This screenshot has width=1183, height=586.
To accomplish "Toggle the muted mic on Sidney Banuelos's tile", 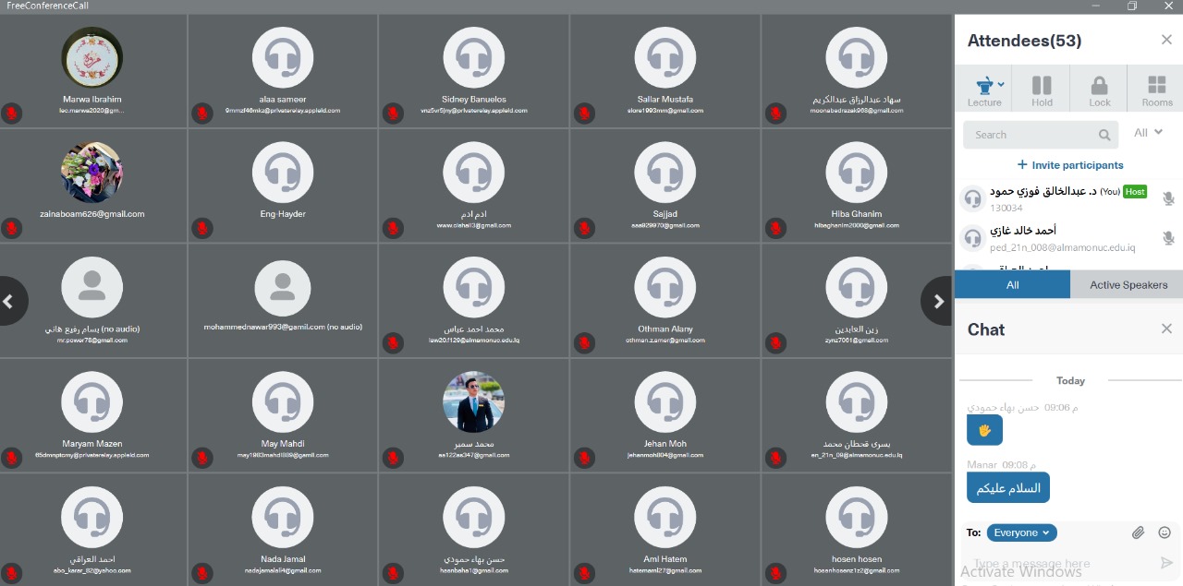I will pyautogui.click(x=393, y=114).
